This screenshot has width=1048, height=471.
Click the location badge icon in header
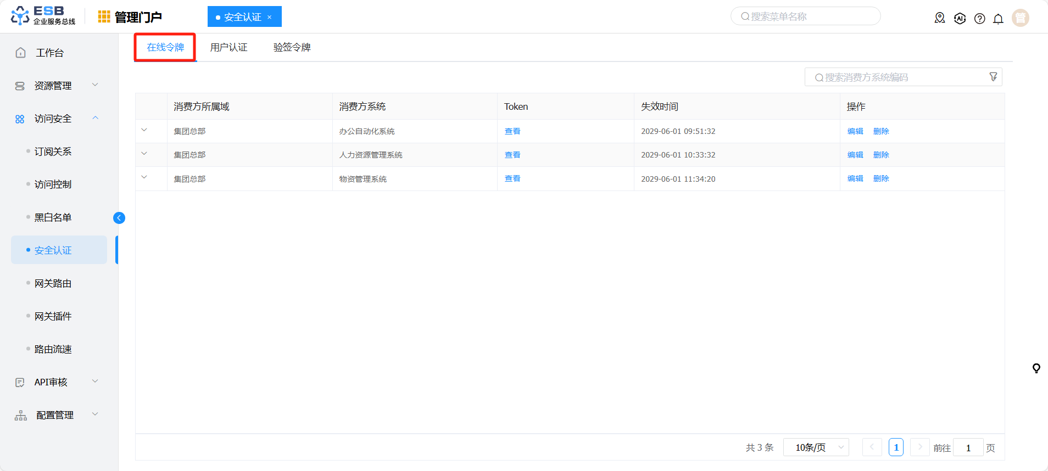coord(940,18)
